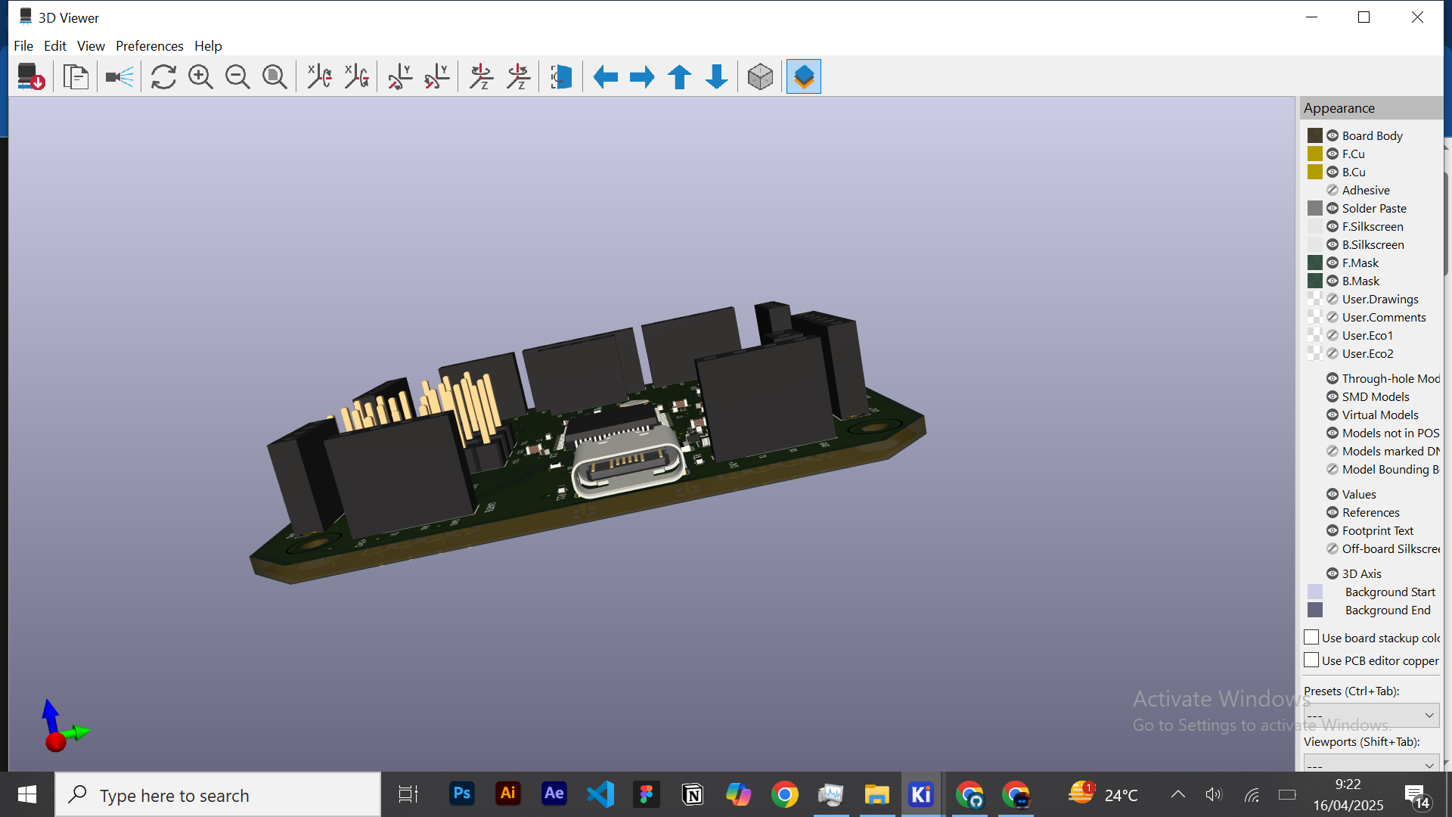Open the Viewports dropdown
Screen dimensions: 1452x817
pyautogui.click(x=1371, y=763)
